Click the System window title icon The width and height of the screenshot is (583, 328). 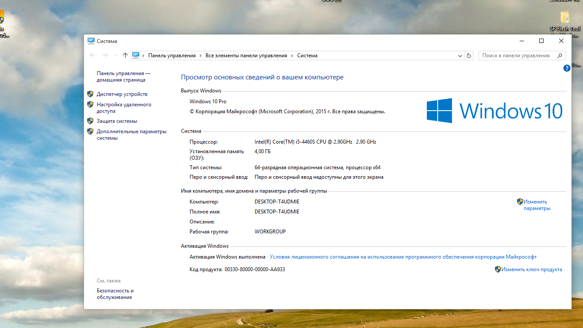tap(91, 41)
